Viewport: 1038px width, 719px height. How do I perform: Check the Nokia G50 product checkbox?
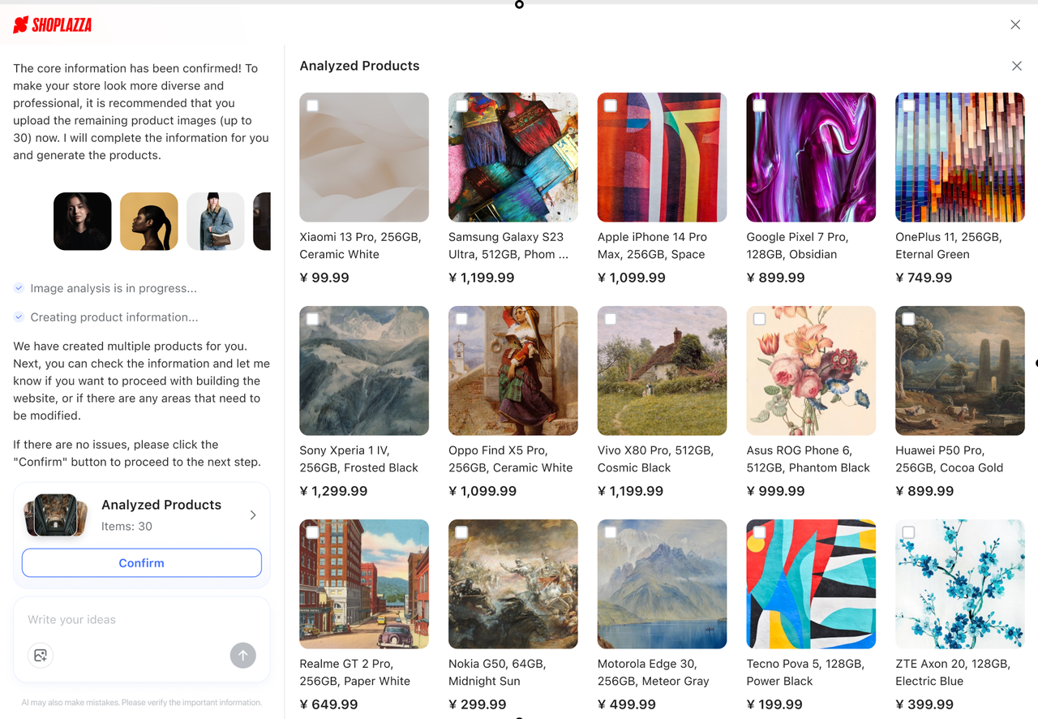click(461, 532)
